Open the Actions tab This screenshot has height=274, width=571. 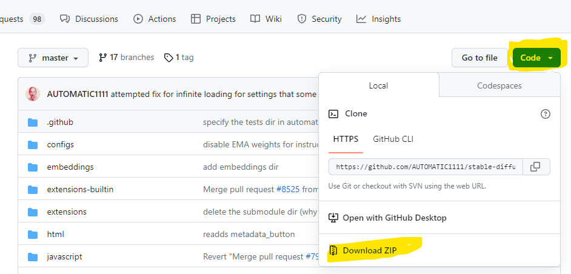click(x=155, y=19)
